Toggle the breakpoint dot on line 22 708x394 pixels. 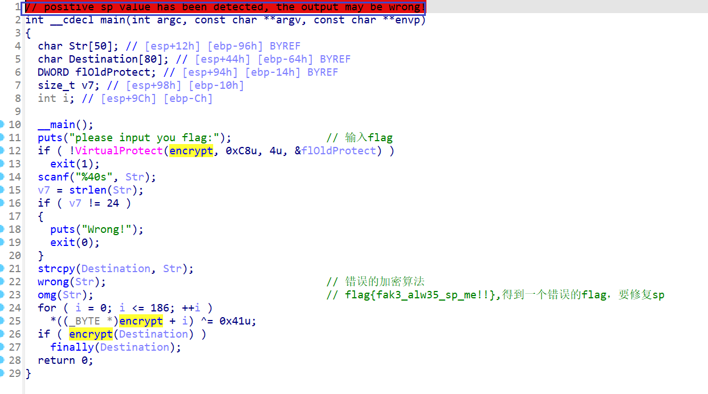[x=2, y=282]
